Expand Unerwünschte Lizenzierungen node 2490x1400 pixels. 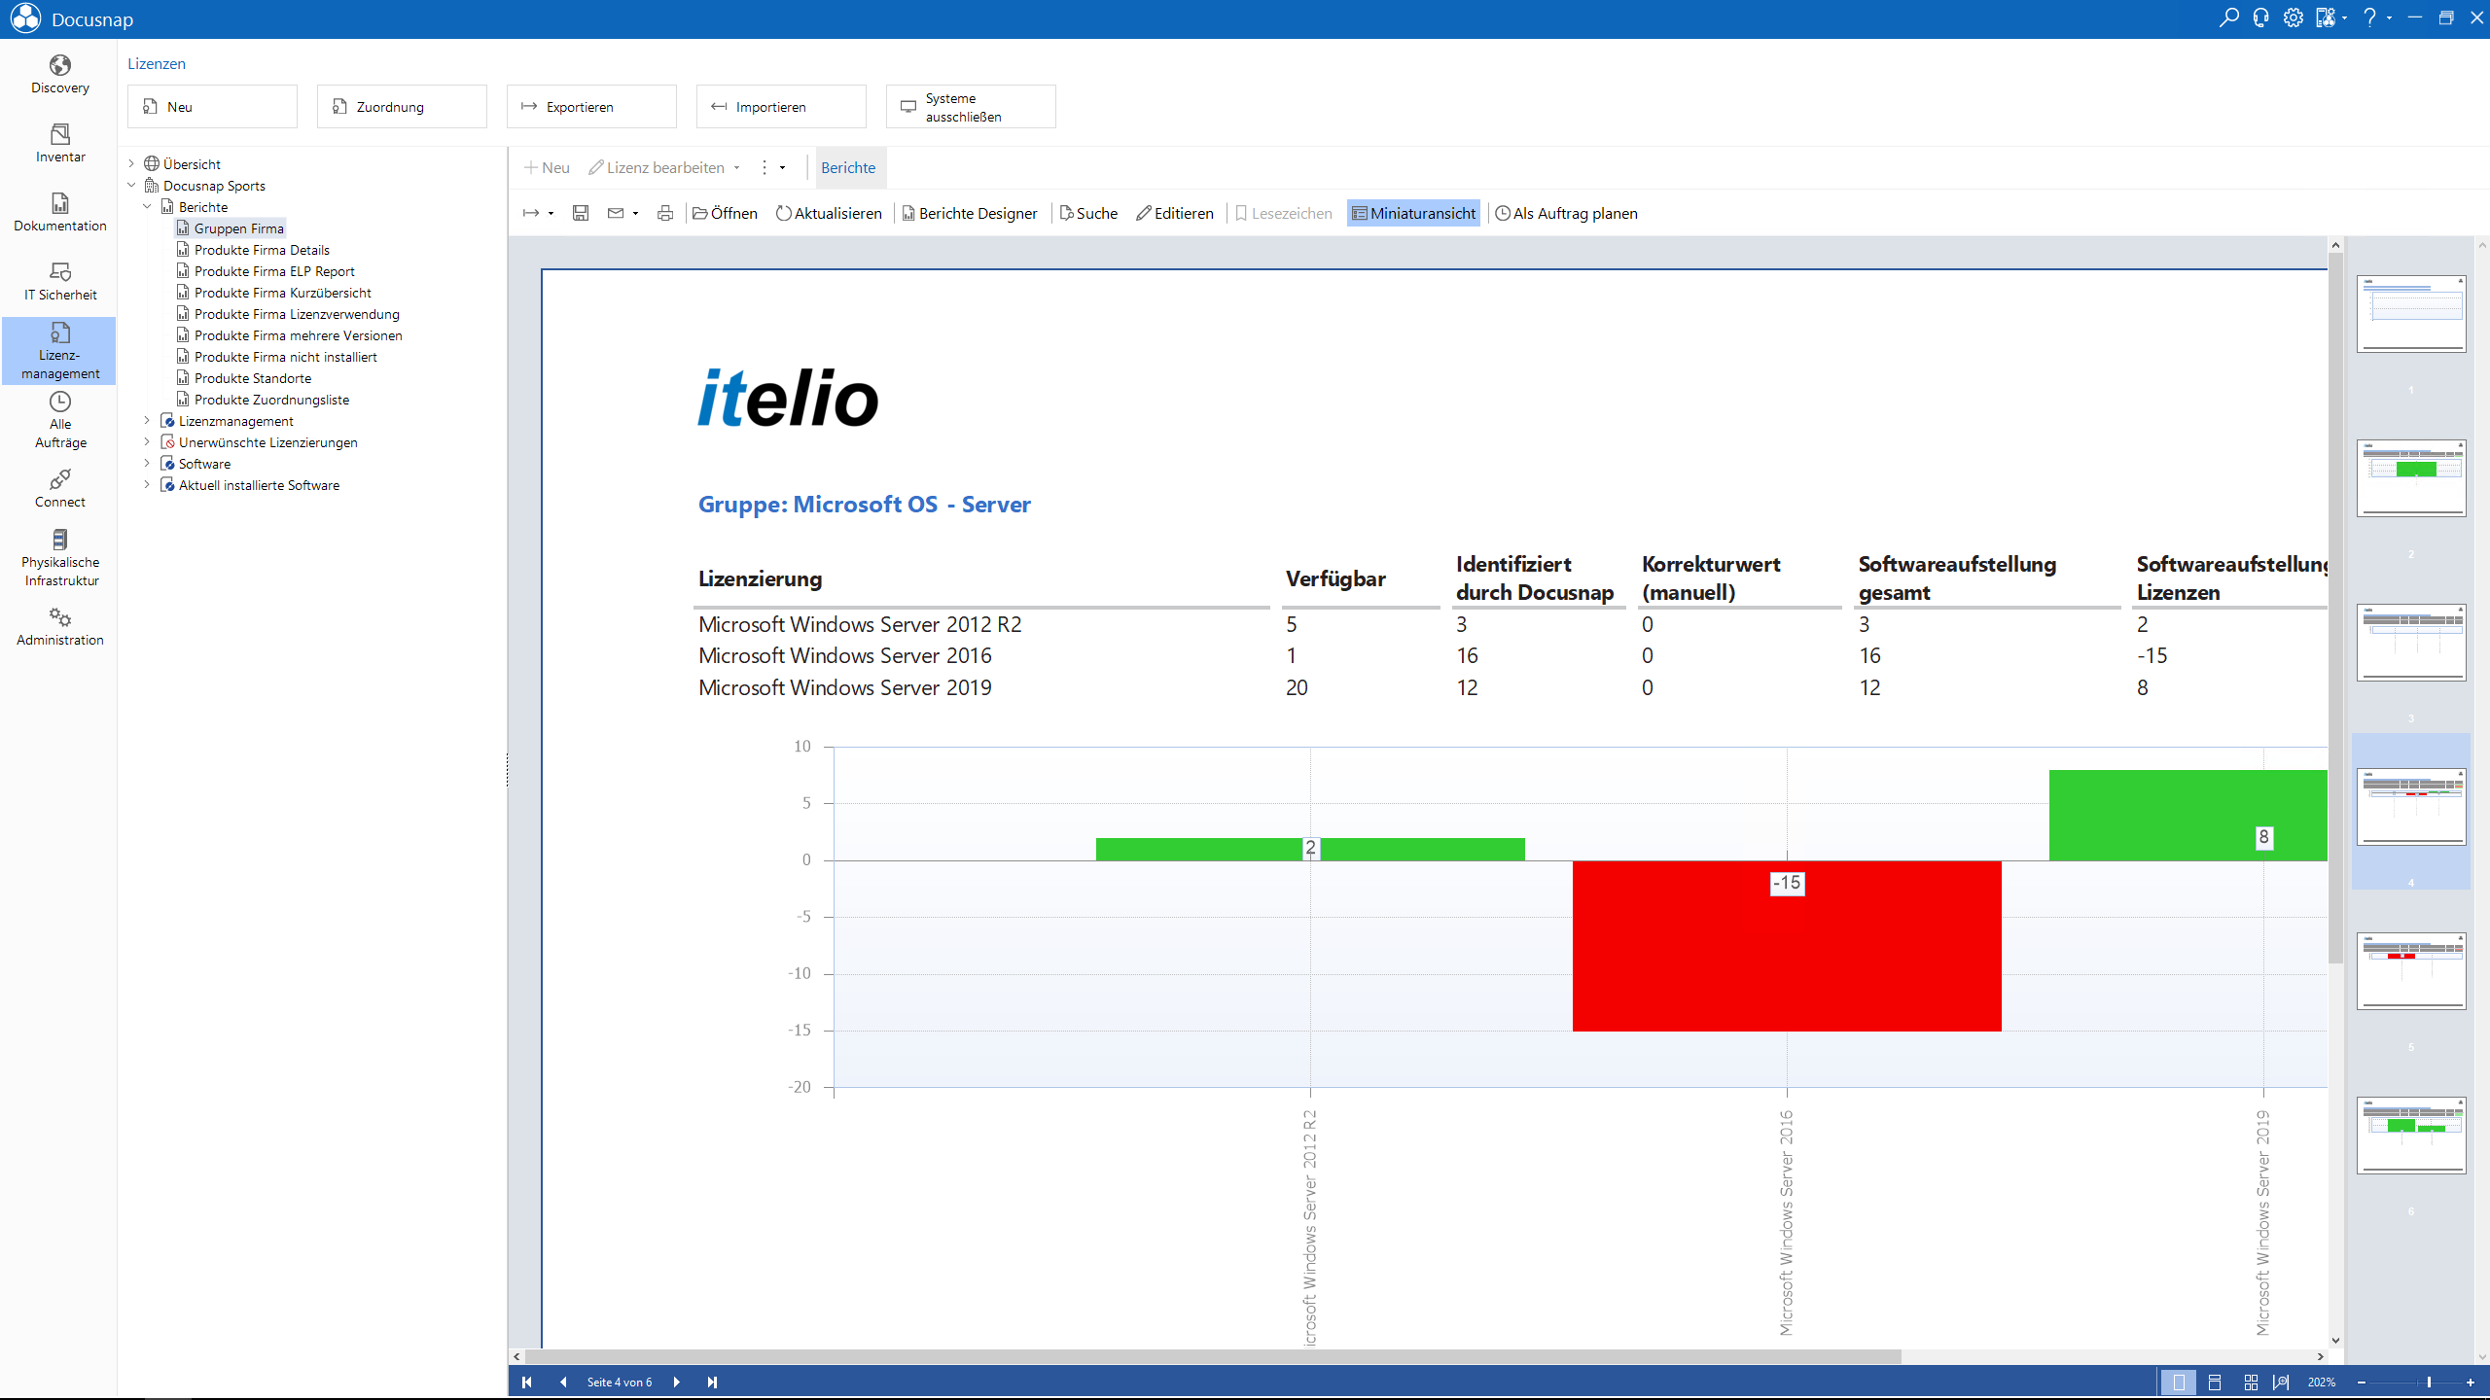(x=147, y=442)
